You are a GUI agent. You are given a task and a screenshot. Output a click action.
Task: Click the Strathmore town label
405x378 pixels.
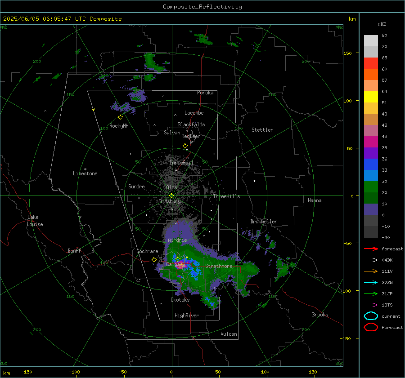pyautogui.click(x=219, y=266)
